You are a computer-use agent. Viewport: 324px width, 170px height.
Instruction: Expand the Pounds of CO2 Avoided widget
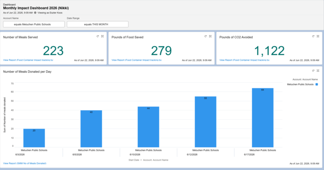[318, 36]
